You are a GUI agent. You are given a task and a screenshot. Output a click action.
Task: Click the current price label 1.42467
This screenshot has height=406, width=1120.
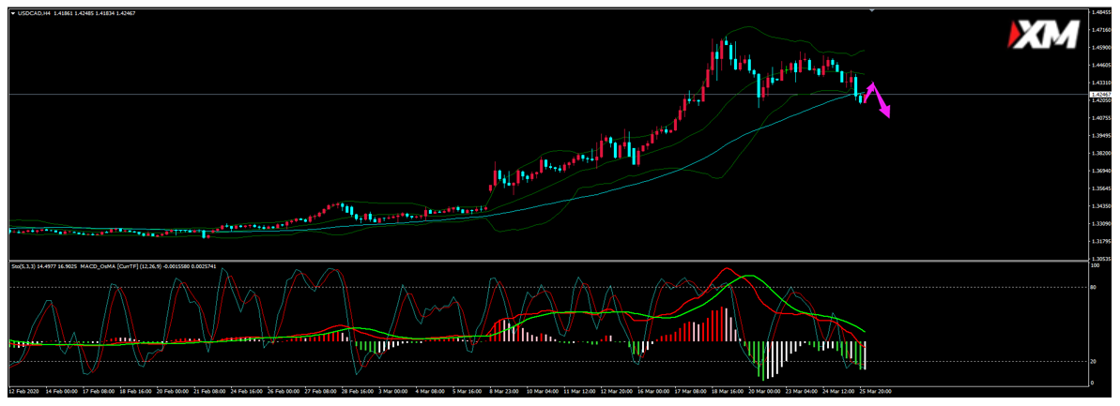coord(1099,95)
